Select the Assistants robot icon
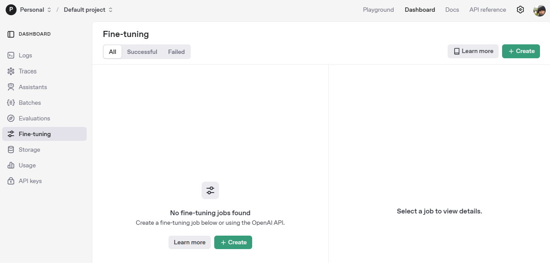Viewport: 550px width, 263px height. 11,87
